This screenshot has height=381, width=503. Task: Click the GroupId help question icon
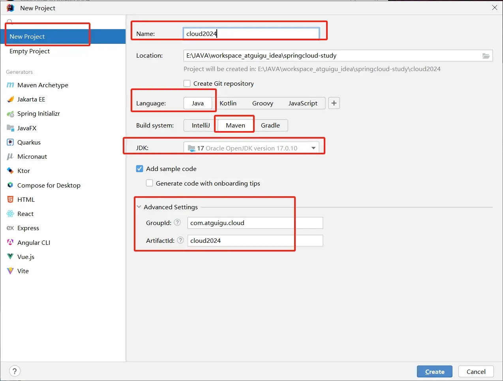178,223
